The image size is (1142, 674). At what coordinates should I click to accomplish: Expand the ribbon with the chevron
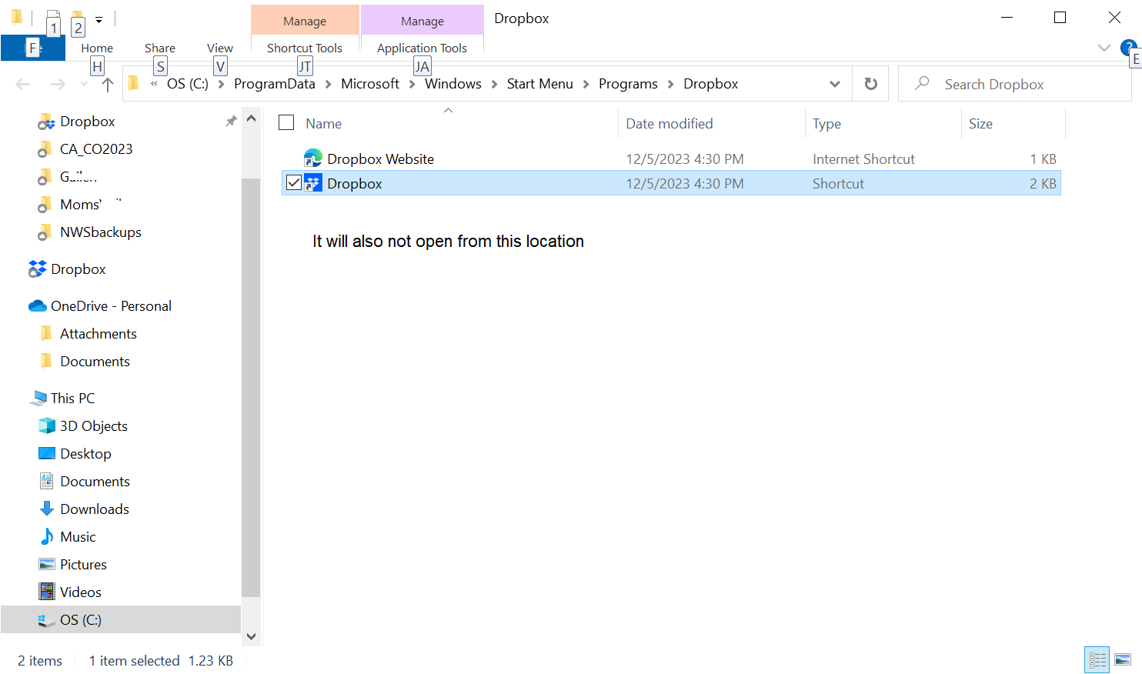(x=1104, y=48)
